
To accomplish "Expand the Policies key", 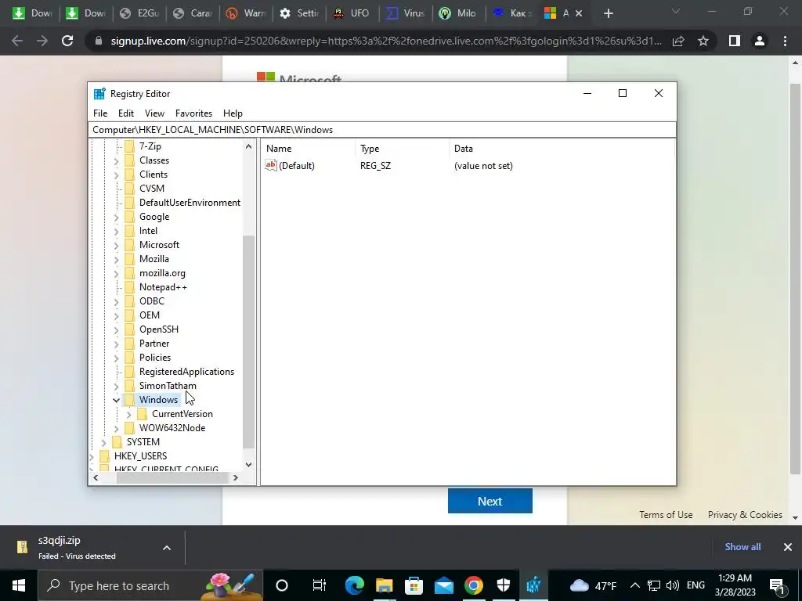I will coord(116,358).
